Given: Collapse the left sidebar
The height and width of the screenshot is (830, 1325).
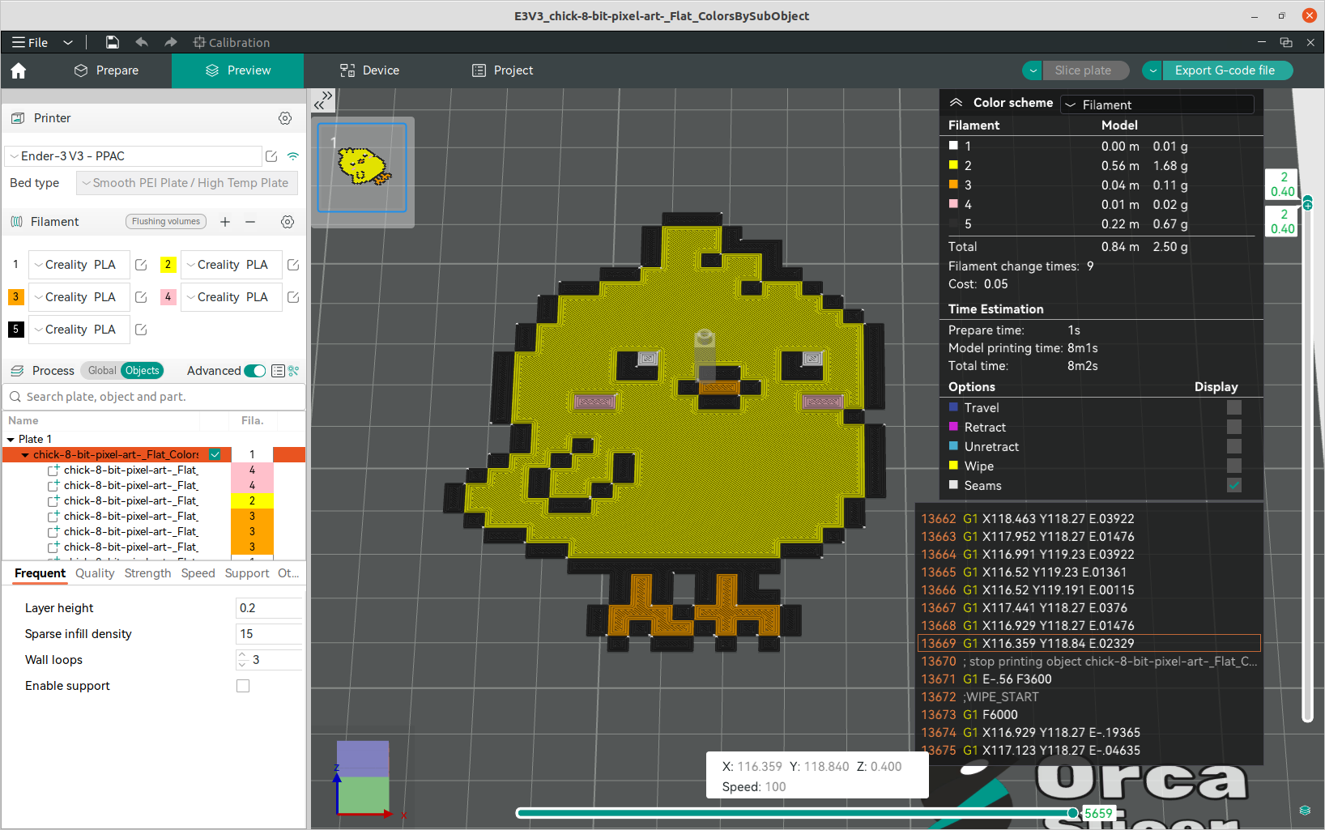Looking at the screenshot, I should pyautogui.click(x=323, y=100).
